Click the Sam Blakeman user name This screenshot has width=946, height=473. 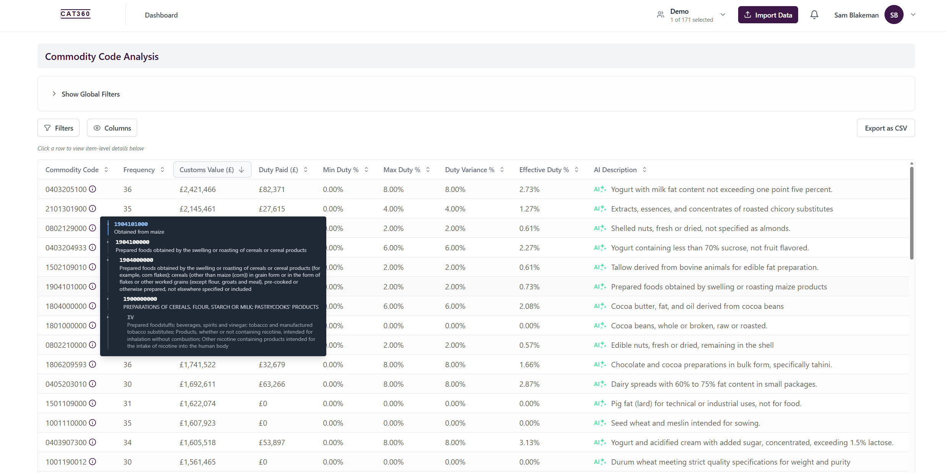click(x=856, y=15)
